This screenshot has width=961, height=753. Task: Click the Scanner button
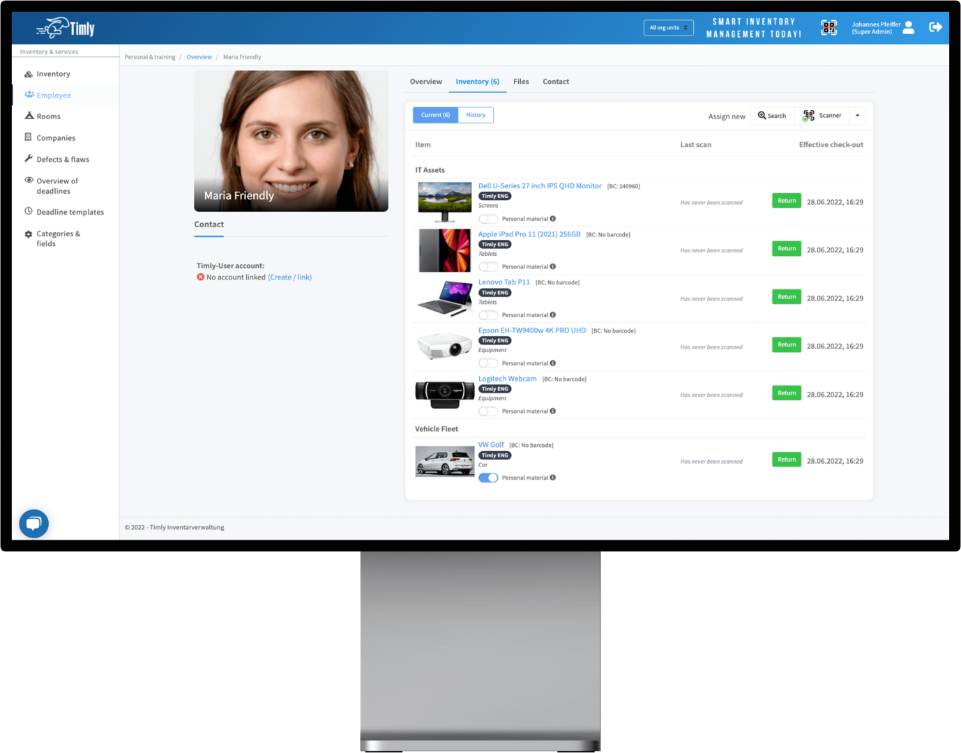(x=822, y=116)
